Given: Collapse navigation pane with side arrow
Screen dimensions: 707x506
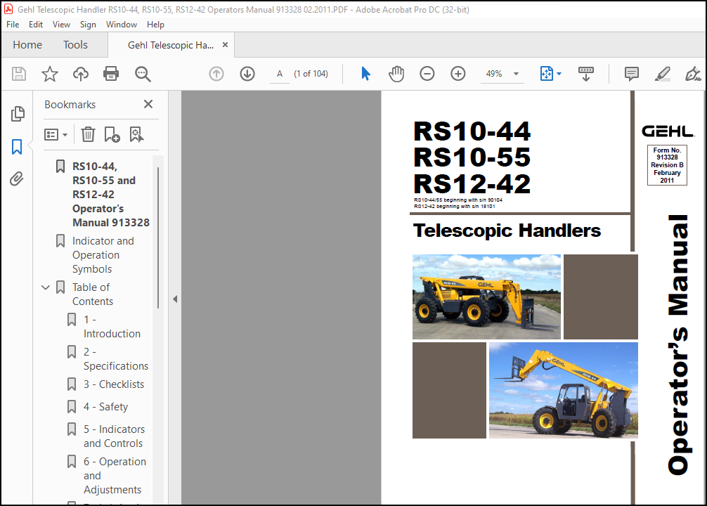Looking at the screenshot, I should point(175,299).
